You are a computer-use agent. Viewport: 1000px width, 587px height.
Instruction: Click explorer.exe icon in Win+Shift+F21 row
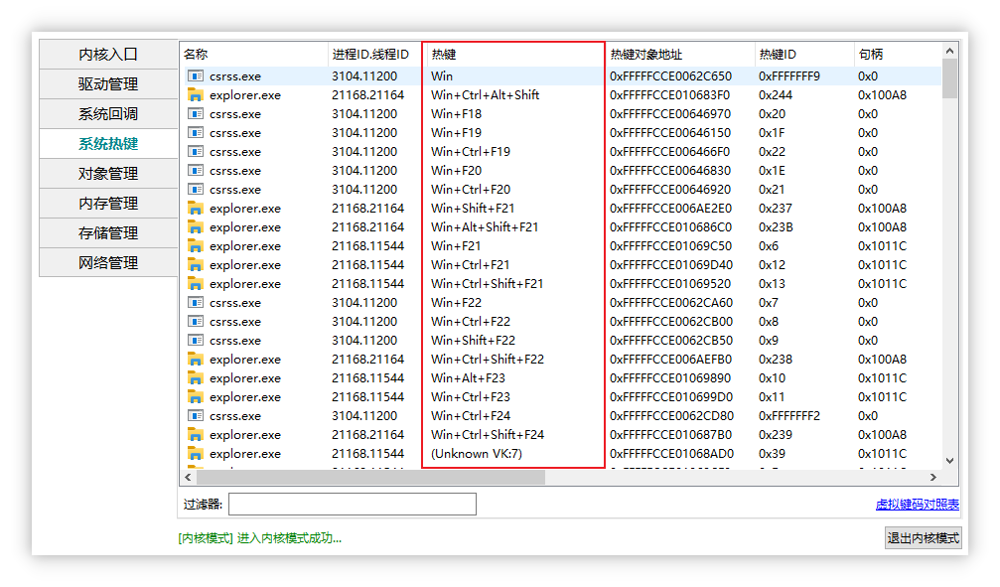196,209
